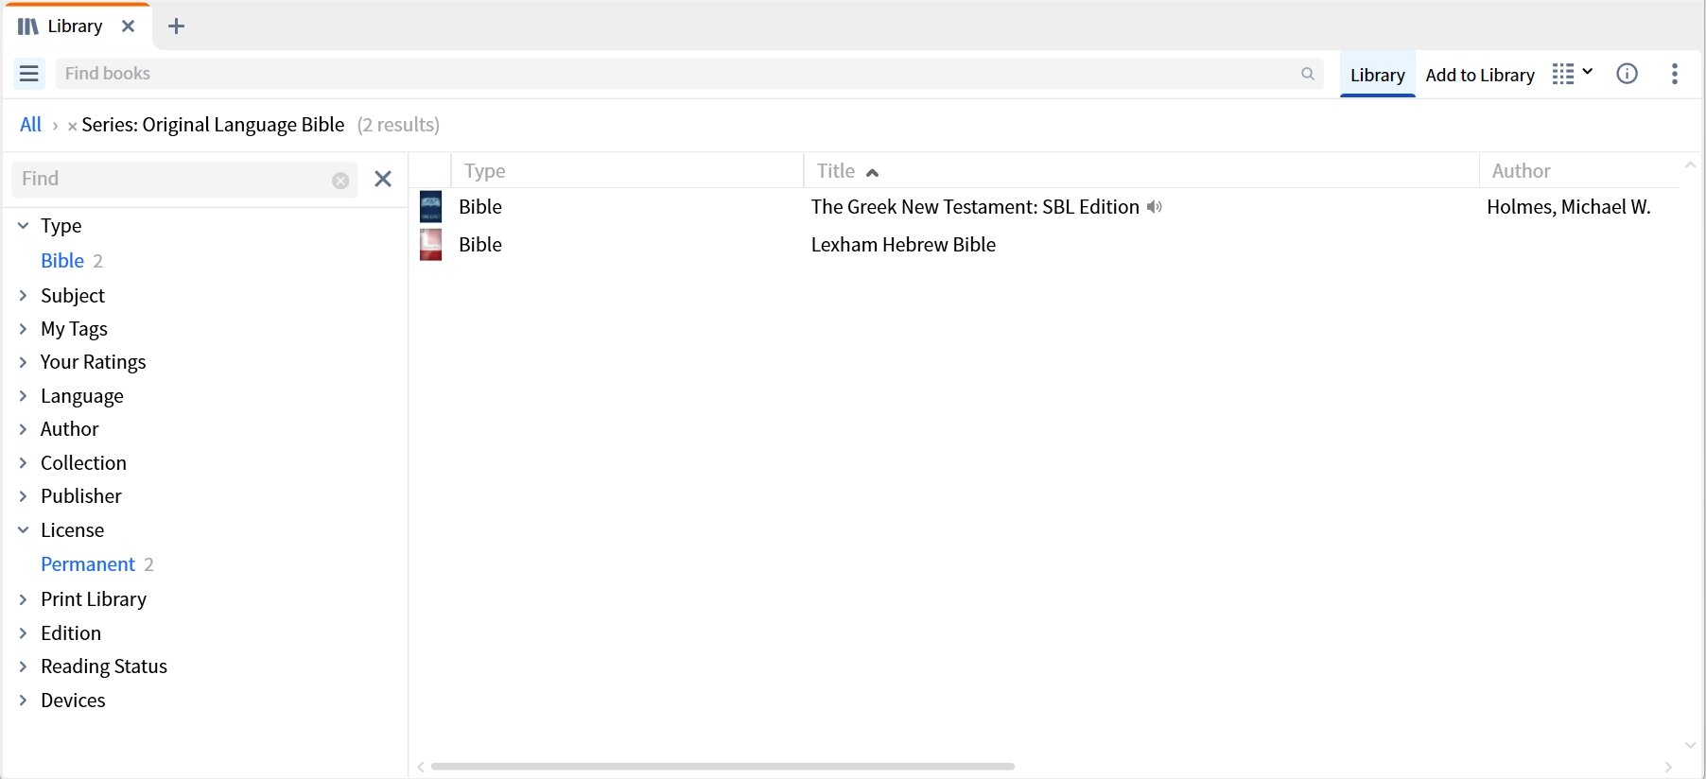Click the Library tab book icon
The image size is (1706, 779).
(28, 26)
